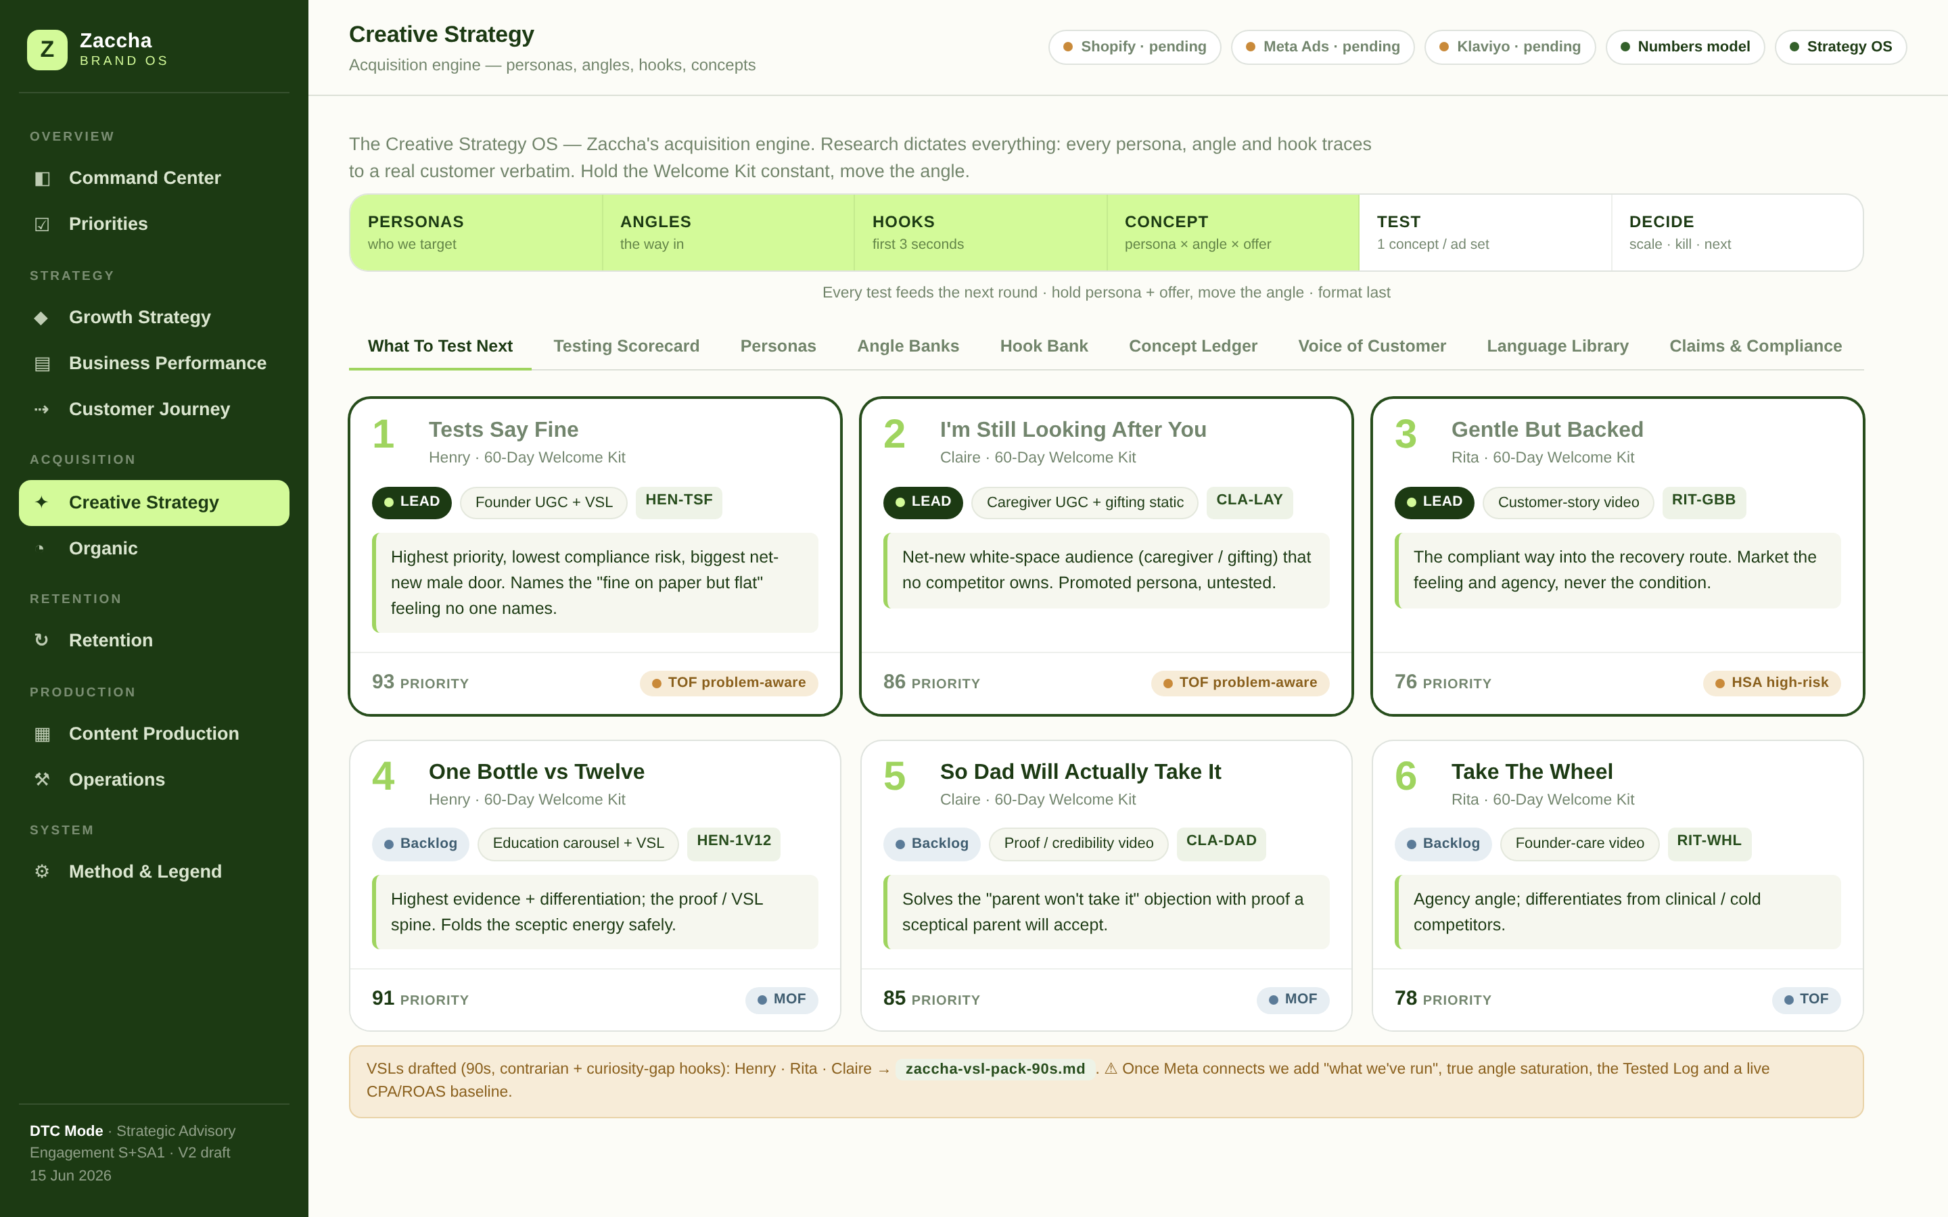This screenshot has height=1217, width=1948.
Task: Click the Command Center sidebar icon
Action: [42, 178]
